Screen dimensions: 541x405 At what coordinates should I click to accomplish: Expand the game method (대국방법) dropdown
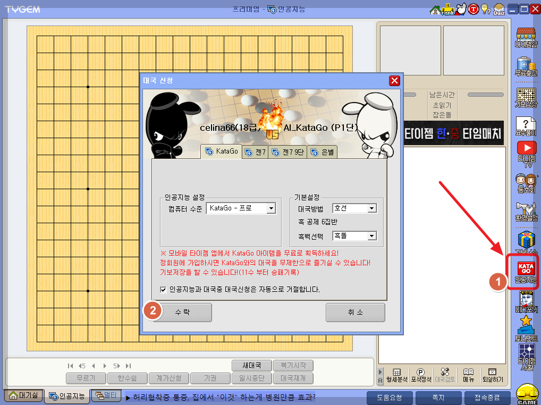click(371, 208)
